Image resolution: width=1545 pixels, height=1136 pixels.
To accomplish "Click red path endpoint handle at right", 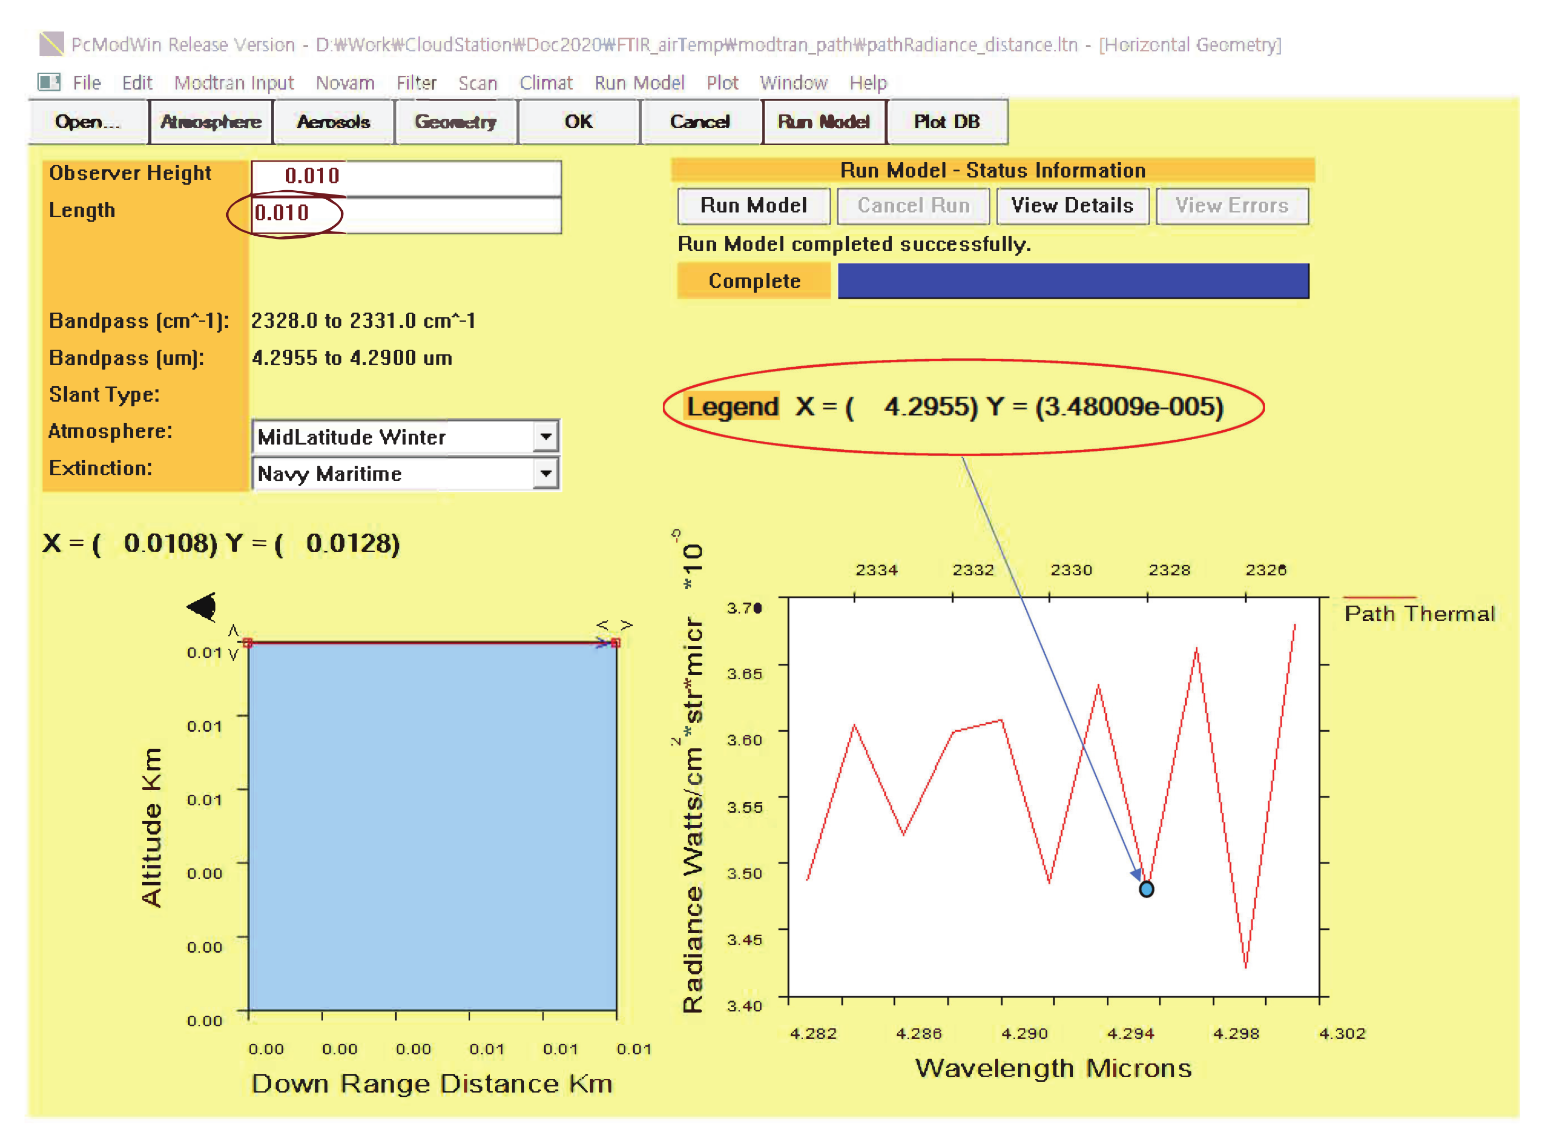I will [x=615, y=643].
